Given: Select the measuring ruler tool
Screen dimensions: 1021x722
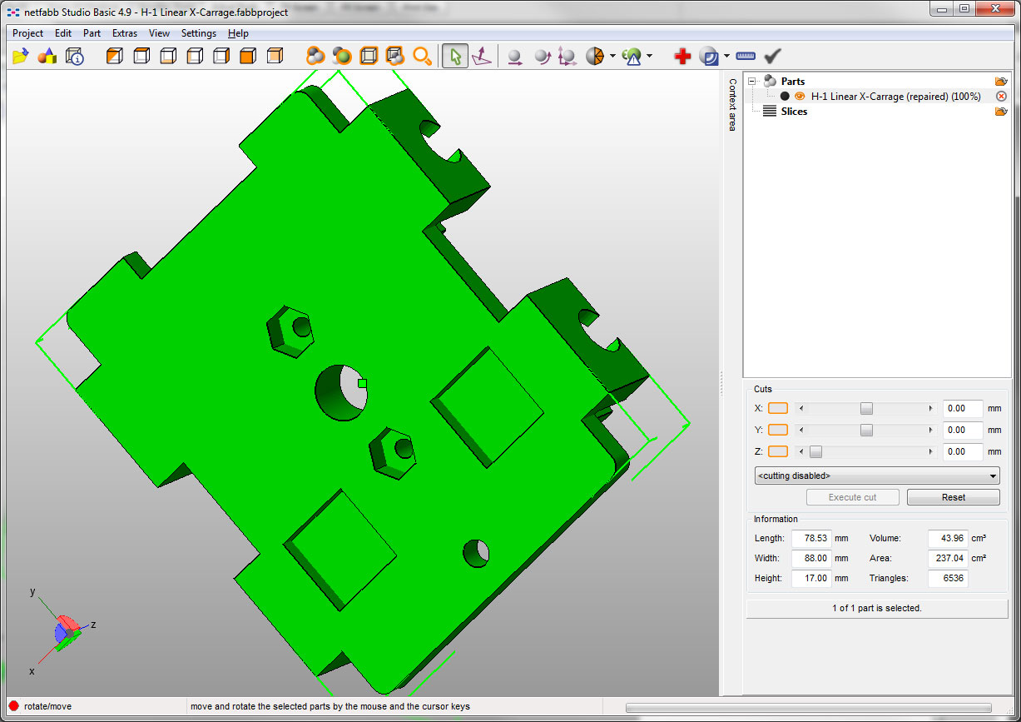Looking at the screenshot, I should click(746, 57).
